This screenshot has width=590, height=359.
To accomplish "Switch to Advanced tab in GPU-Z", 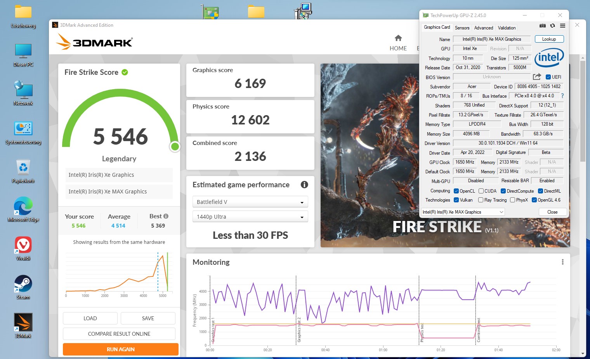I will click(484, 28).
